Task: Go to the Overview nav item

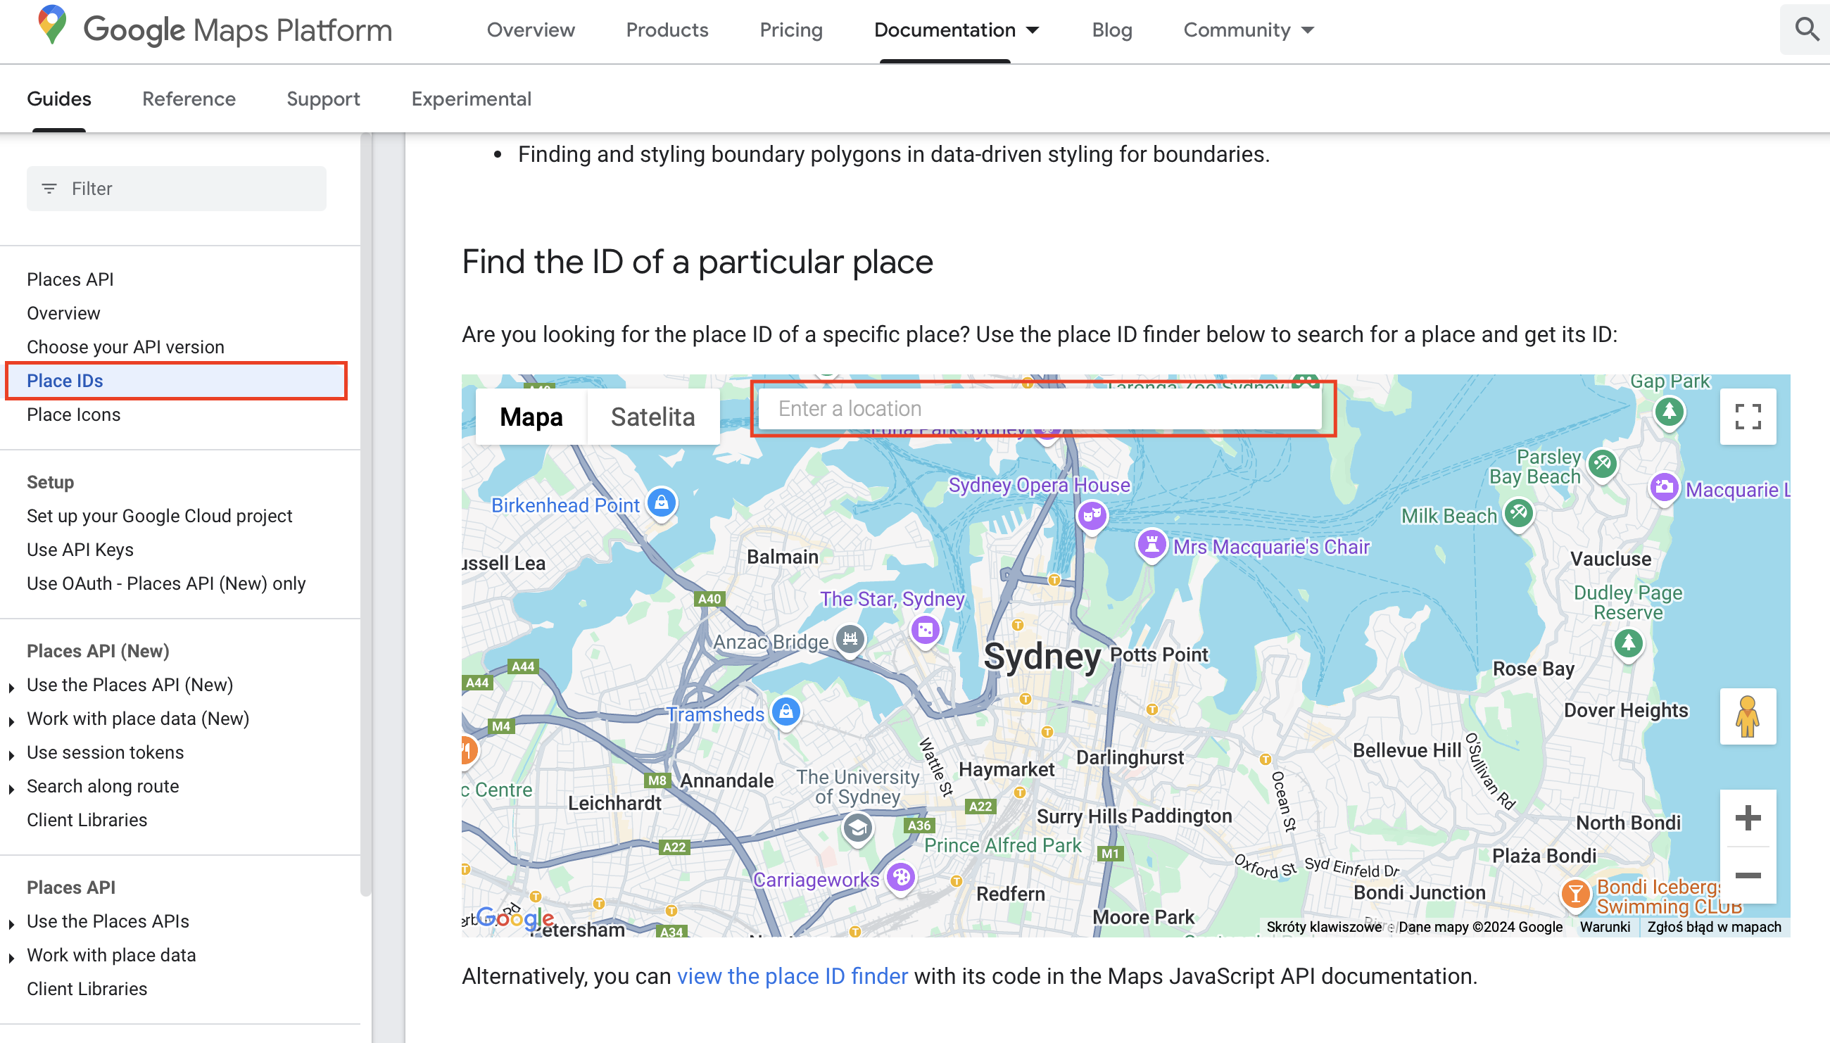Action: click(531, 30)
